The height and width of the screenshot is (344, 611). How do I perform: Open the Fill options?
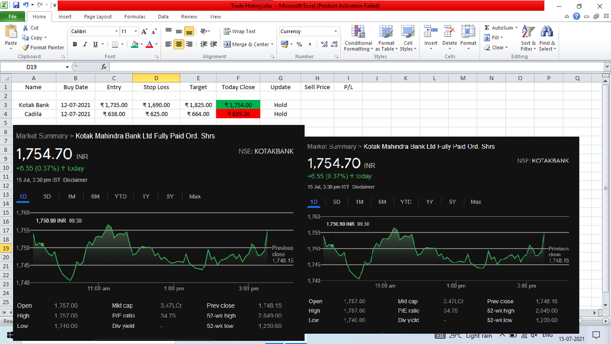pos(494,38)
